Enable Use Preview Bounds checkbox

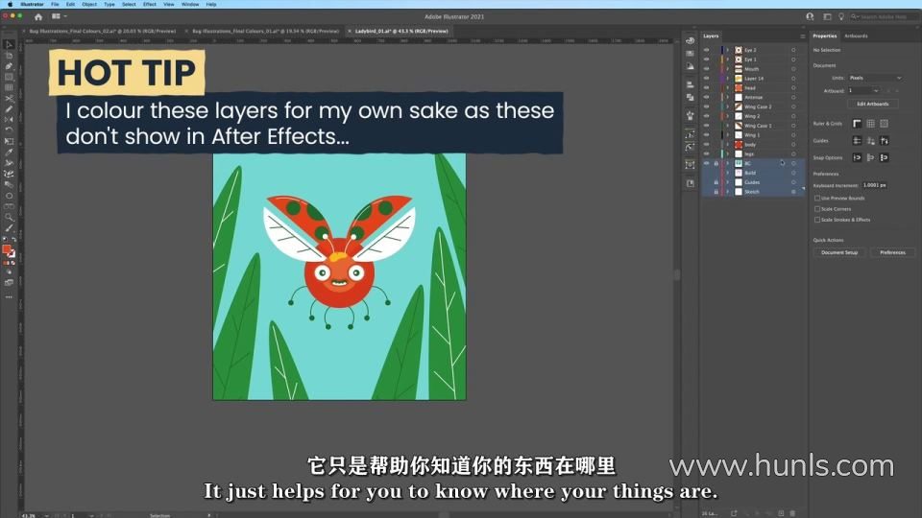tap(817, 198)
